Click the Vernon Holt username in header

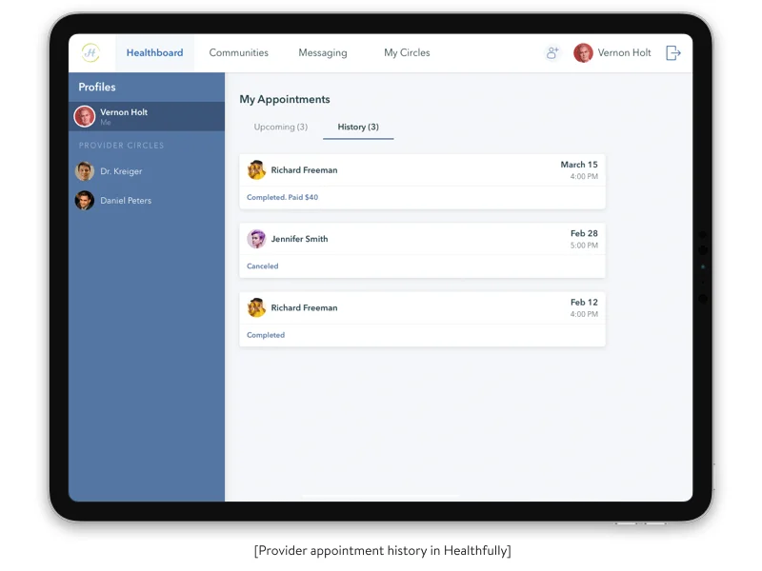point(624,53)
